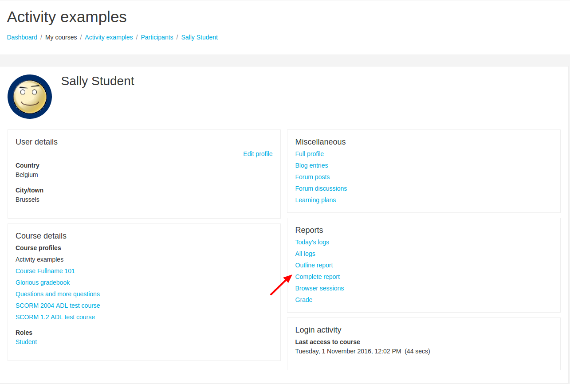Click the City/town label
Image resolution: width=570 pixels, height=384 pixels.
point(29,190)
